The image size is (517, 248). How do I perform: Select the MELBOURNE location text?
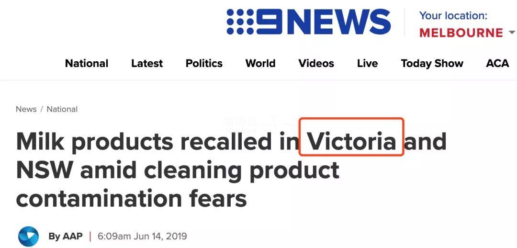461,33
